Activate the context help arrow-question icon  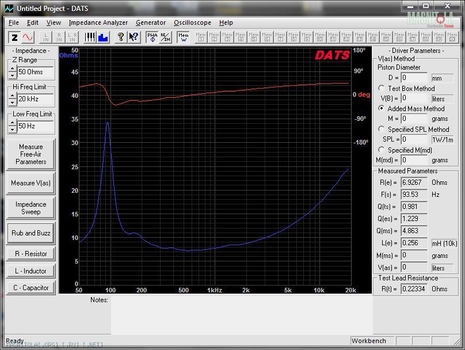tap(134, 37)
